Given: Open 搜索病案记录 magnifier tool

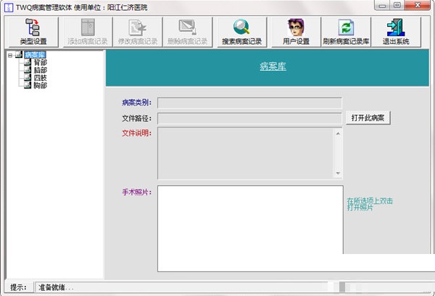Looking at the screenshot, I should click(241, 32).
